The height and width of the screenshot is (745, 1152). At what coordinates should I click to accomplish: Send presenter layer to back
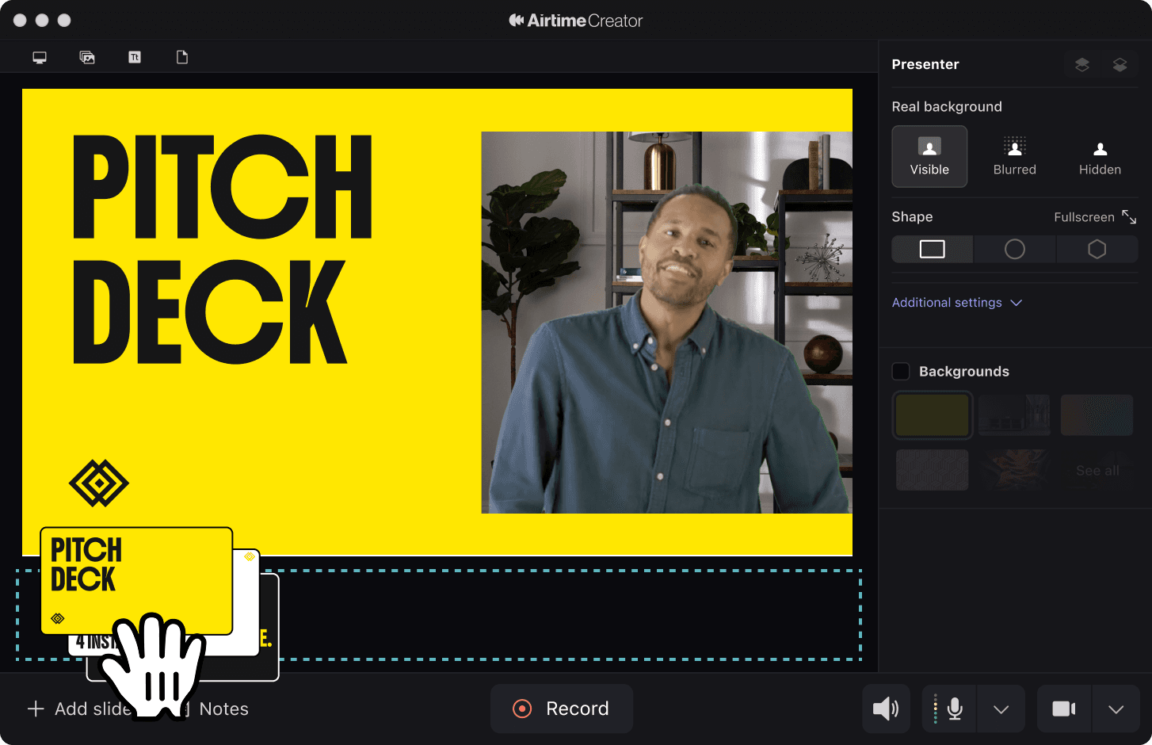1120,64
